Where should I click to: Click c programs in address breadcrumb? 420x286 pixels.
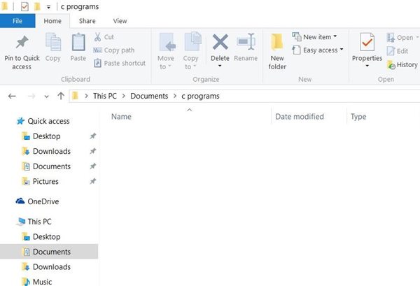(x=200, y=96)
